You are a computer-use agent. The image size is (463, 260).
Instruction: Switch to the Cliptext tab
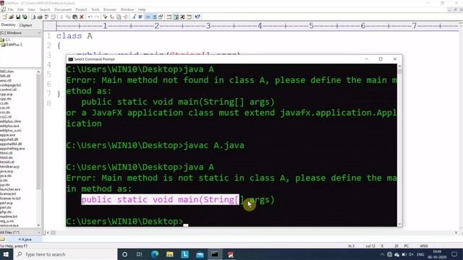coord(25,25)
